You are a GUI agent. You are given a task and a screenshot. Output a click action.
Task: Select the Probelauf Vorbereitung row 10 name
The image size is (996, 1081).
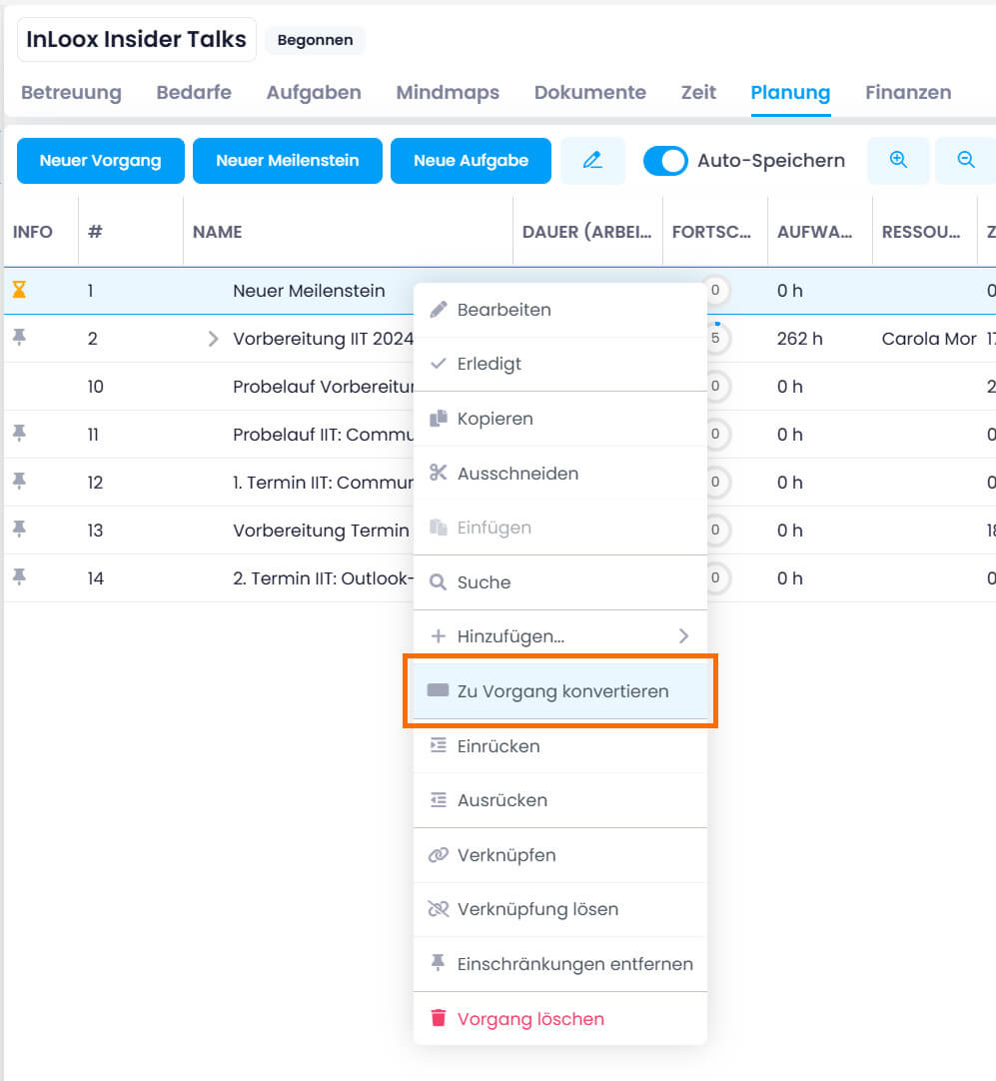coord(324,387)
